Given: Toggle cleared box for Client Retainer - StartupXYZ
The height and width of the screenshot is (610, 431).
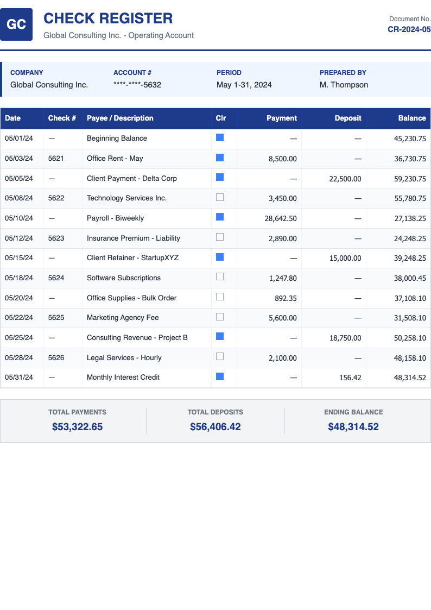Looking at the screenshot, I should click(x=220, y=257).
